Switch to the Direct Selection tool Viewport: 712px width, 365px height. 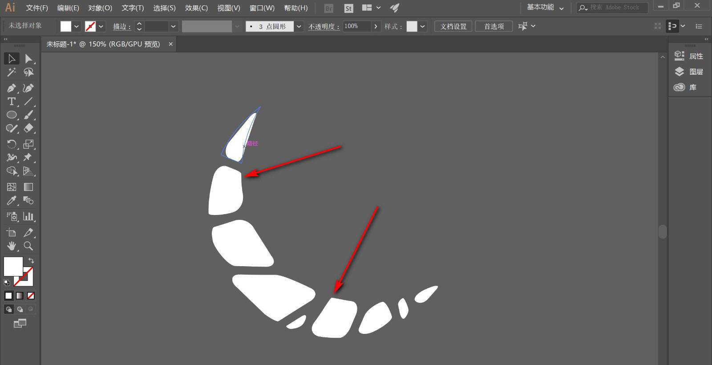point(28,59)
